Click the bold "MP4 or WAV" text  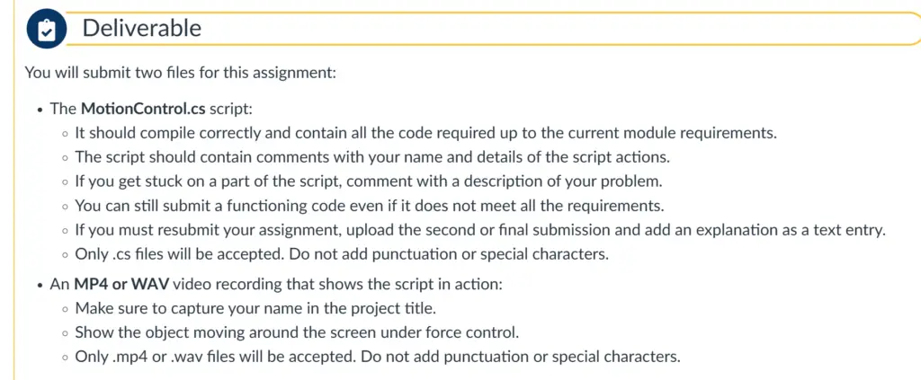click(121, 285)
